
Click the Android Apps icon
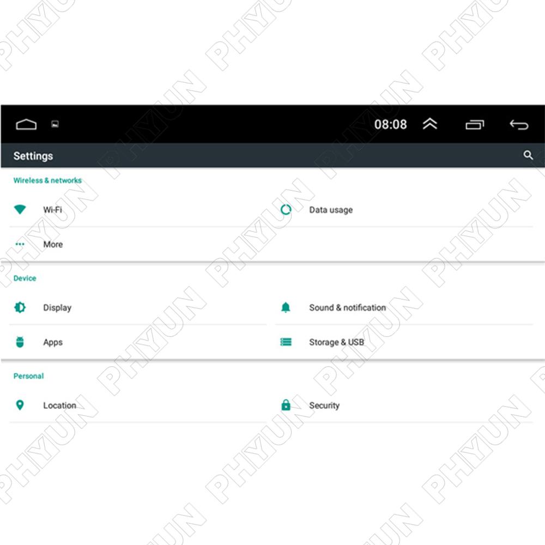[20, 342]
